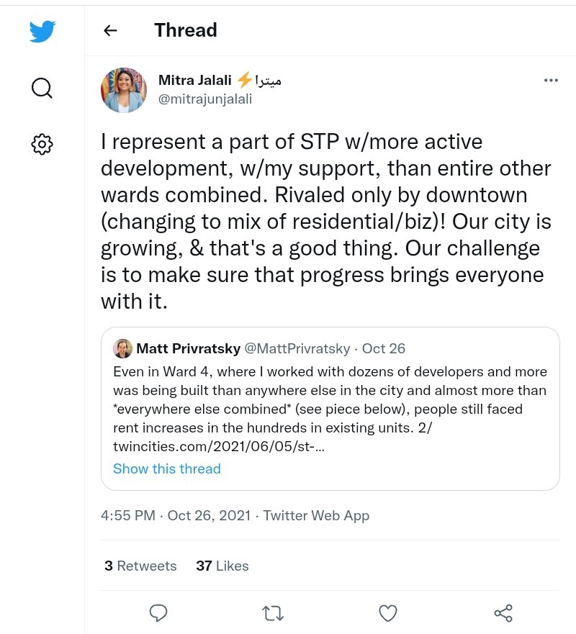Share the tweet via share icon

503,612
